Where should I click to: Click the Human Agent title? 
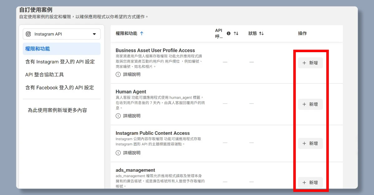tap(131, 92)
